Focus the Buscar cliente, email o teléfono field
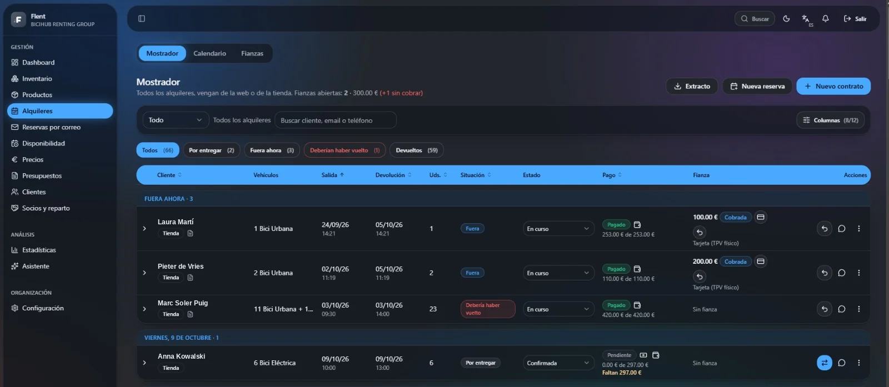 coord(336,120)
